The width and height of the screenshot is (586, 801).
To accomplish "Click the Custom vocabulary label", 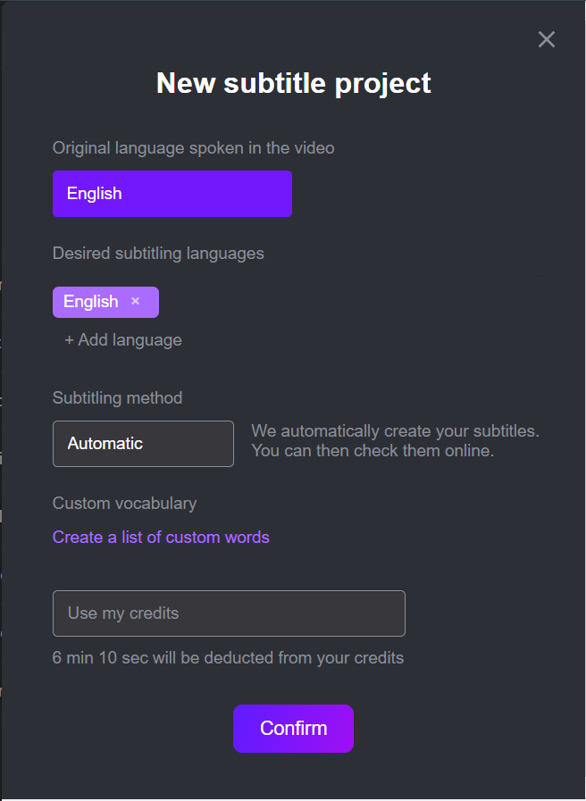I will tap(125, 503).
